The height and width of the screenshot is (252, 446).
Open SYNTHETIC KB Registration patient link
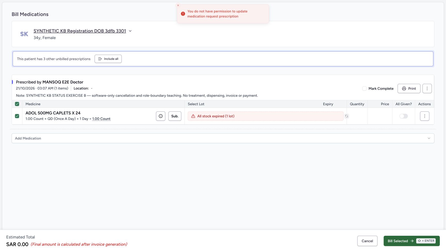pos(80,31)
